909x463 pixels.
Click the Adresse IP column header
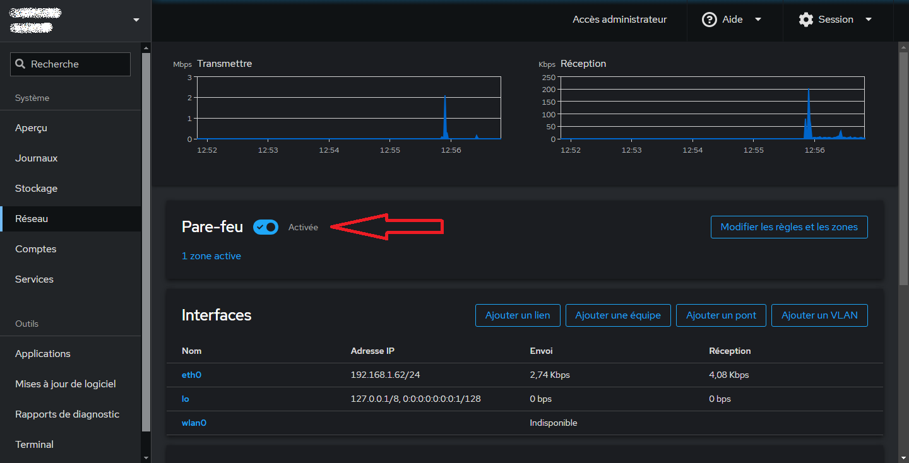coord(372,351)
